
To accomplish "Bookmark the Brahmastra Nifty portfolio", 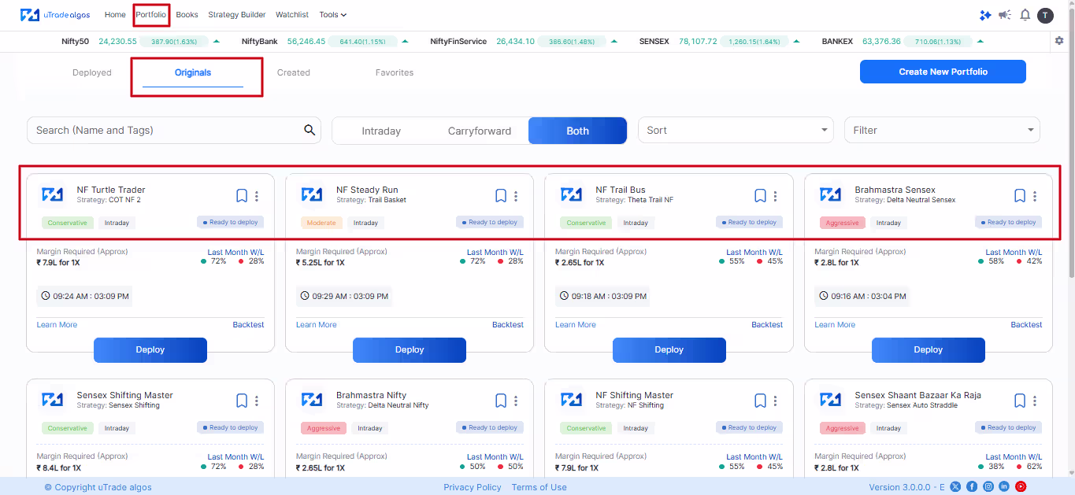I will 501,401.
